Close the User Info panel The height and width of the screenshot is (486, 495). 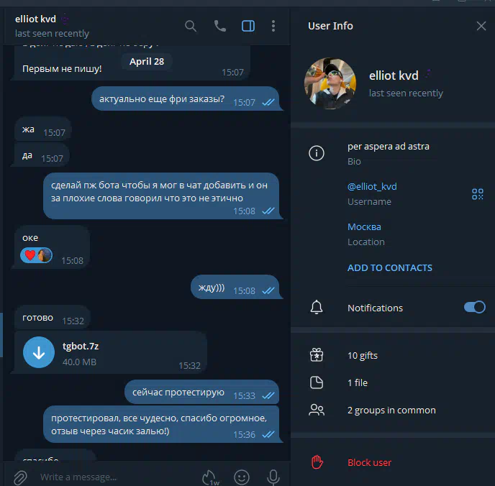click(481, 26)
